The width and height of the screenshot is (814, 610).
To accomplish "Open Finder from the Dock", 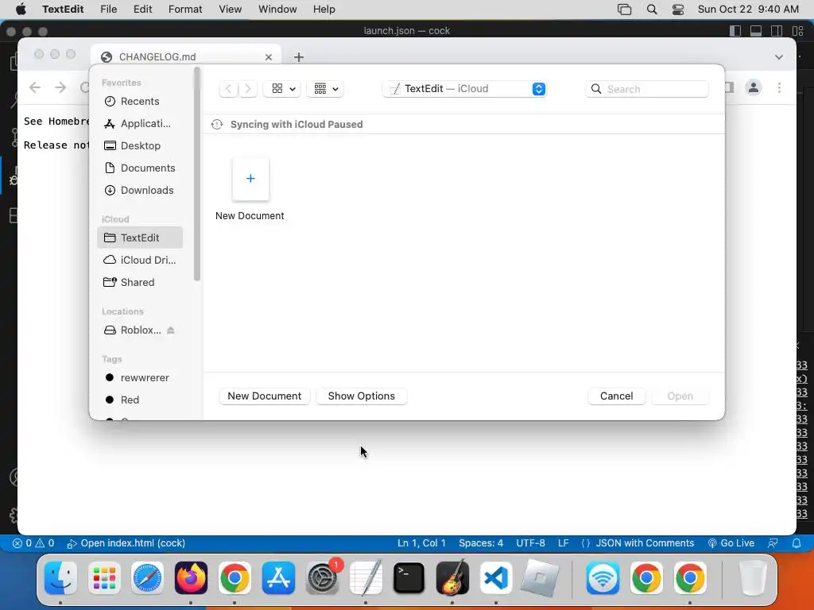I will (60, 578).
